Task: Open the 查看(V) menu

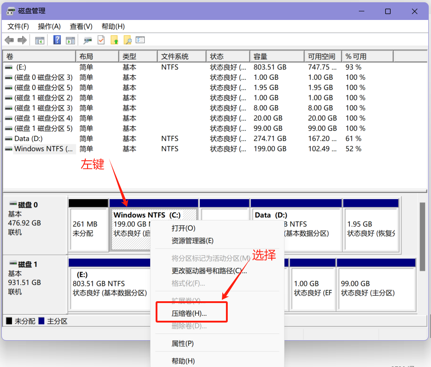Action: click(x=81, y=26)
